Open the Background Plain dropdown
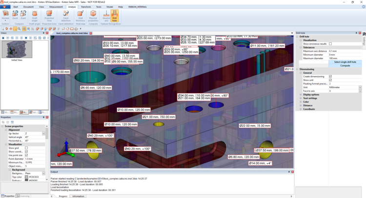Screen dimensions: 366x198 43,174
